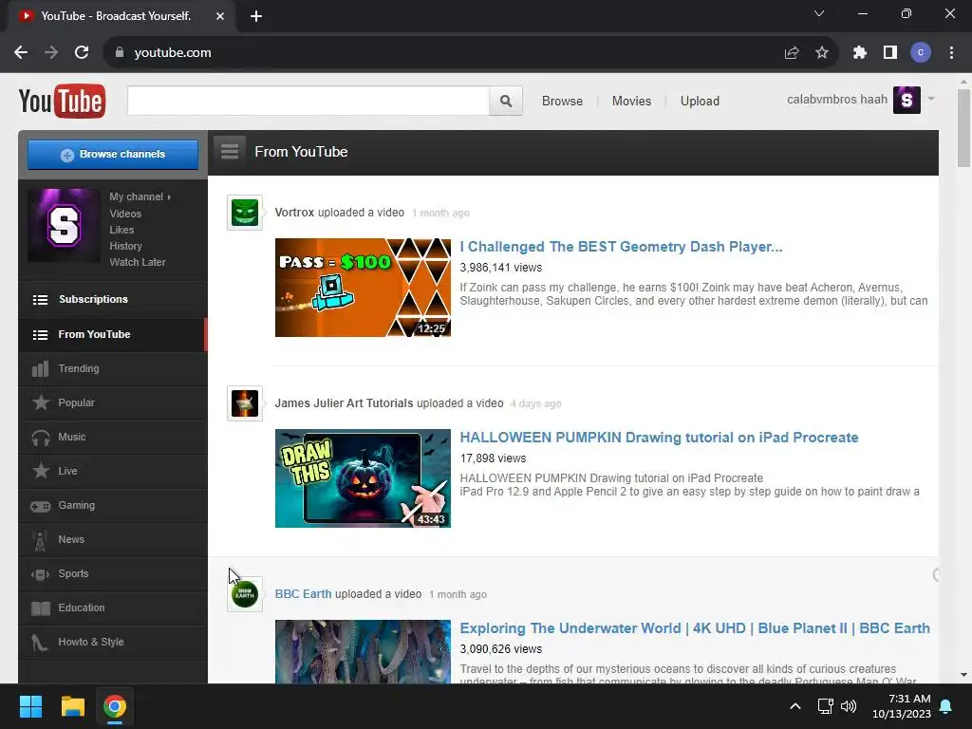
Task: Open Exploring The Underwater World title
Action: pos(695,628)
